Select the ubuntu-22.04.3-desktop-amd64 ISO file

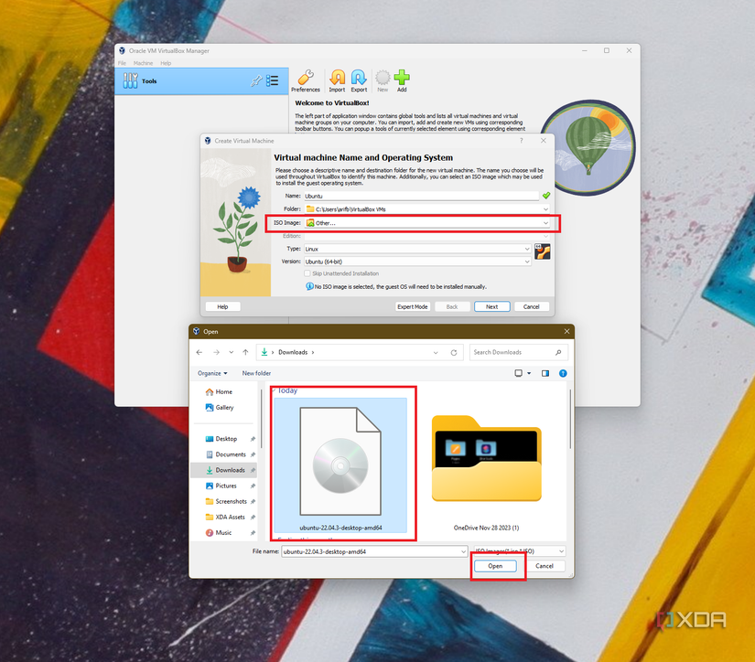(x=340, y=465)
